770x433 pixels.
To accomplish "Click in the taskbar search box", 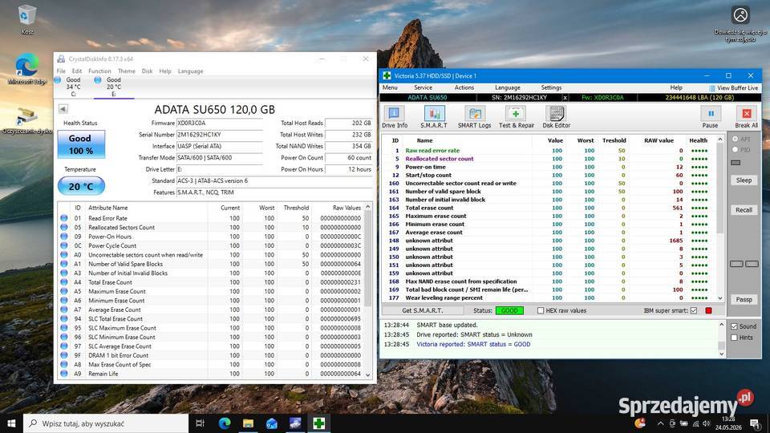I will (x=106, y=423).
